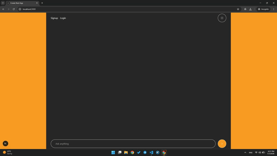Open Wi-Fi network settings in tray
The height and width of the screenshot is (156, 277).
[256, 152]
